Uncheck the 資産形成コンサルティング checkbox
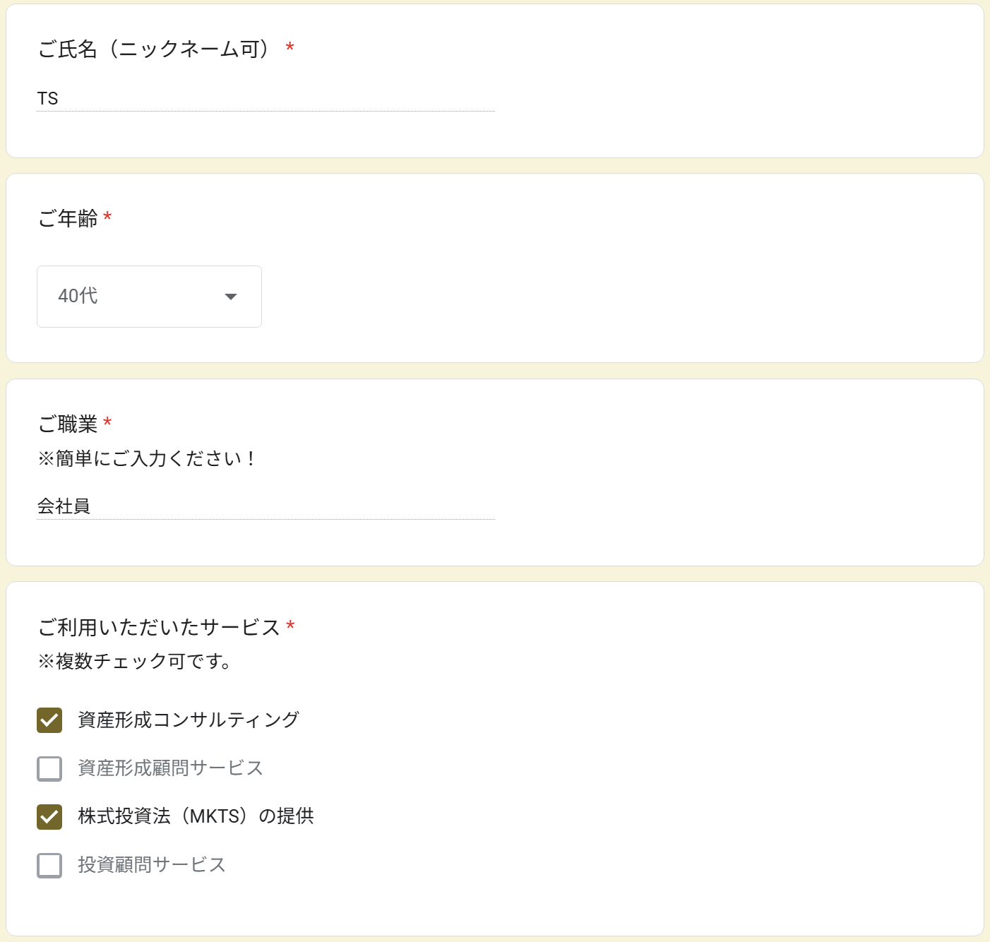 49,720
